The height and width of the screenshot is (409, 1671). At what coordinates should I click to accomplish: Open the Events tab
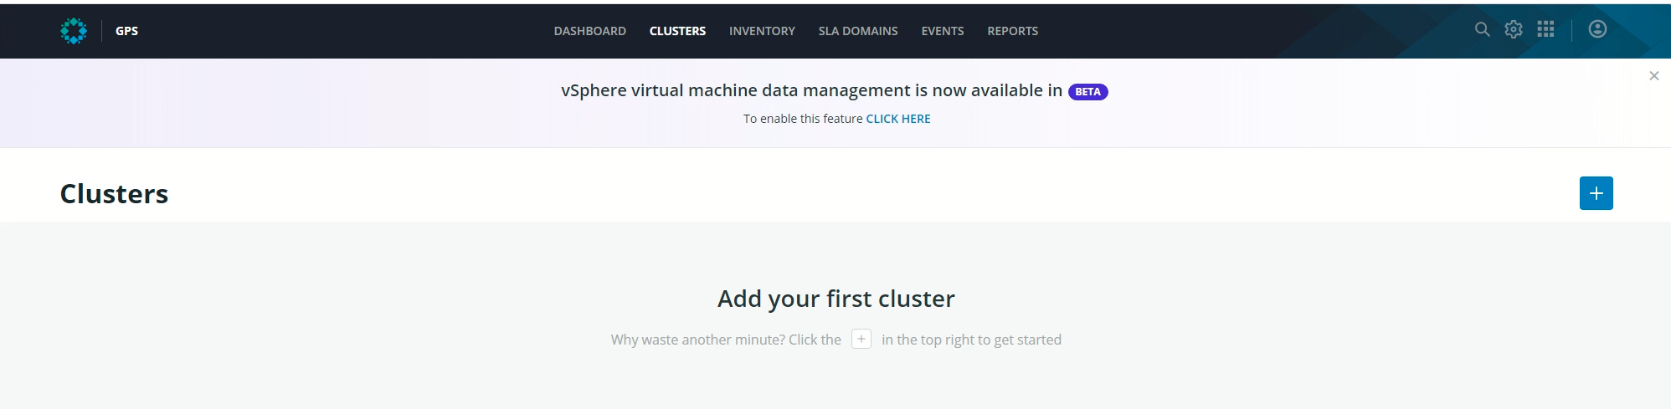pyautogui.click(x=943, y=31)
